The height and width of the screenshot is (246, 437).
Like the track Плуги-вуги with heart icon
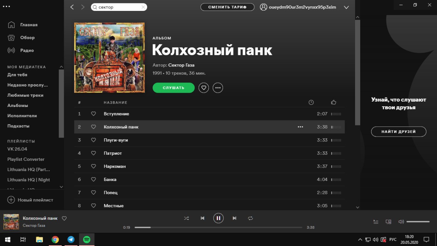[94, 140]
